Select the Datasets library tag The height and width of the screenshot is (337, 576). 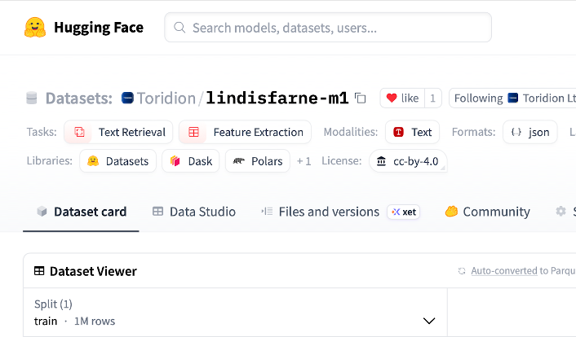[x=118, y=161]
